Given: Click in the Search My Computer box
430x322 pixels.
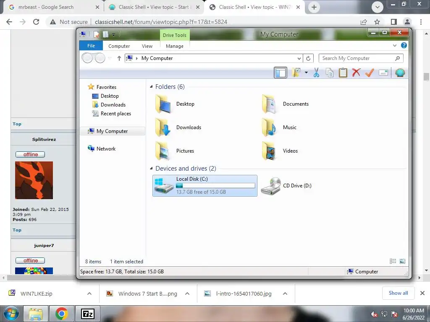Looking at the screenshot, I should point(361,58).
